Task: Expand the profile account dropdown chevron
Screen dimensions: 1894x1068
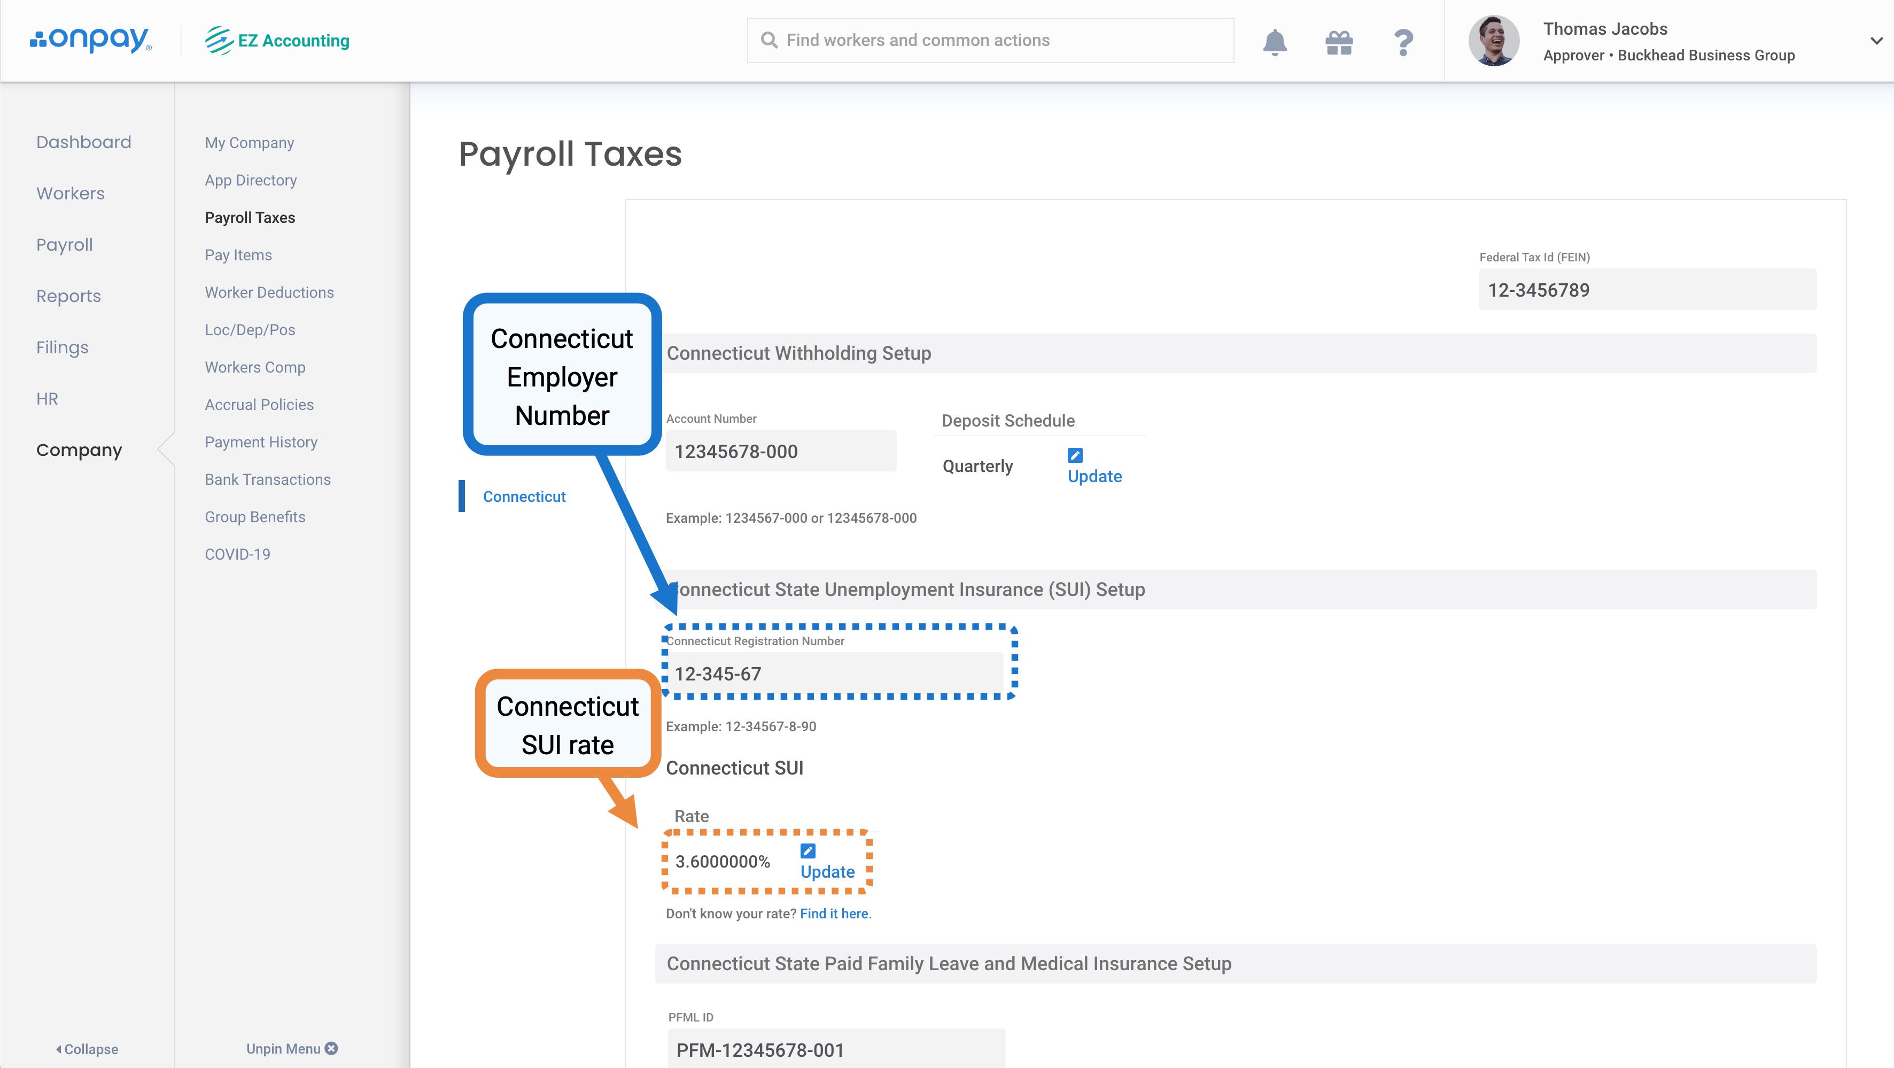Action: tap(1876, 41)
